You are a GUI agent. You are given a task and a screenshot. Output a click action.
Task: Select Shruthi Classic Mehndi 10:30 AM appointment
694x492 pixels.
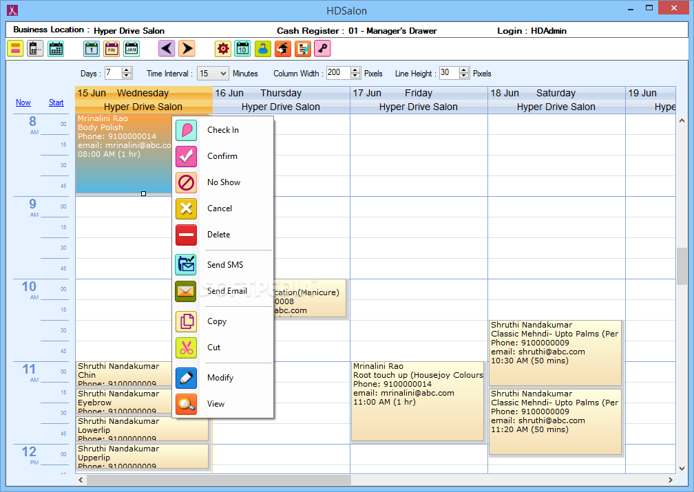pyautogui.click(x=555, y=352)
